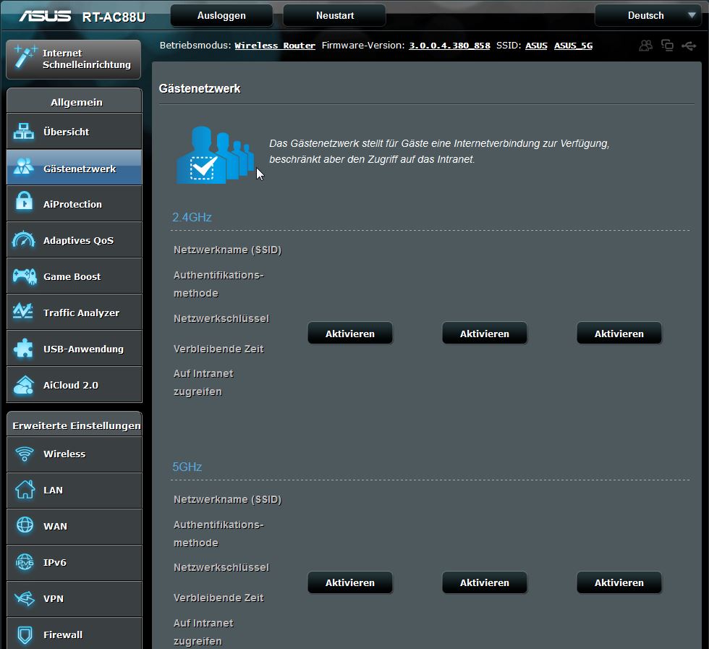The width and height of the screenshot is (709, 649).
Task: Activate third 2.4GHz guest network
Action: (x=619, y=334)
